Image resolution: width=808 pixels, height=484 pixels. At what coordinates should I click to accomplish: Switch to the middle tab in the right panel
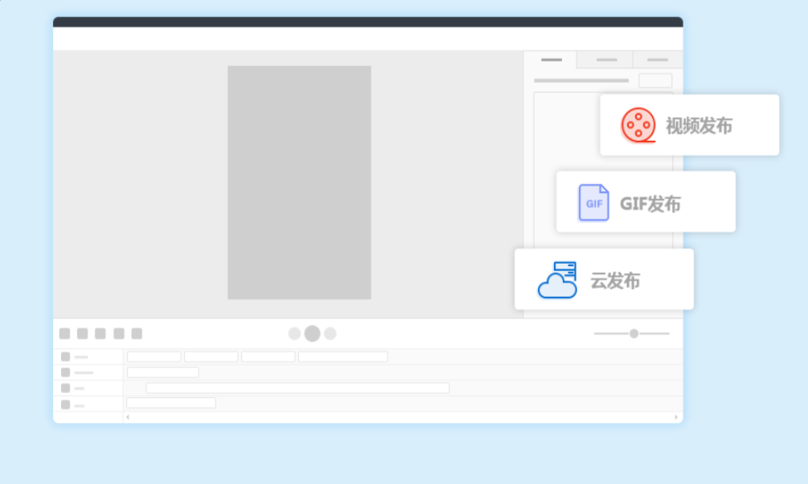coord(606,59)
